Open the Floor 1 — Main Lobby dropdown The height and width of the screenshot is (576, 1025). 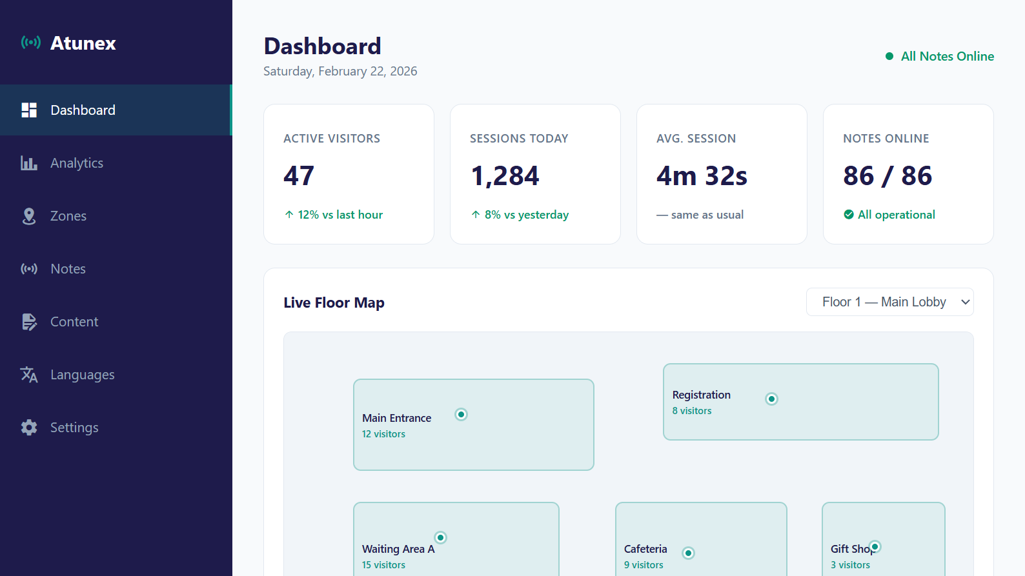coord(890,302)
